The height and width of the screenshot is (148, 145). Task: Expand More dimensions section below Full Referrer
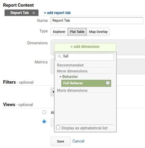pyautogui.click(x=72, y=90)
